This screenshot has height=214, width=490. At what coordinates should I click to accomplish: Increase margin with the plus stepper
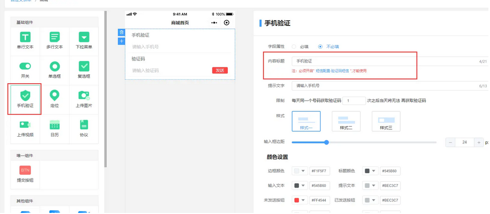(478, 142)
